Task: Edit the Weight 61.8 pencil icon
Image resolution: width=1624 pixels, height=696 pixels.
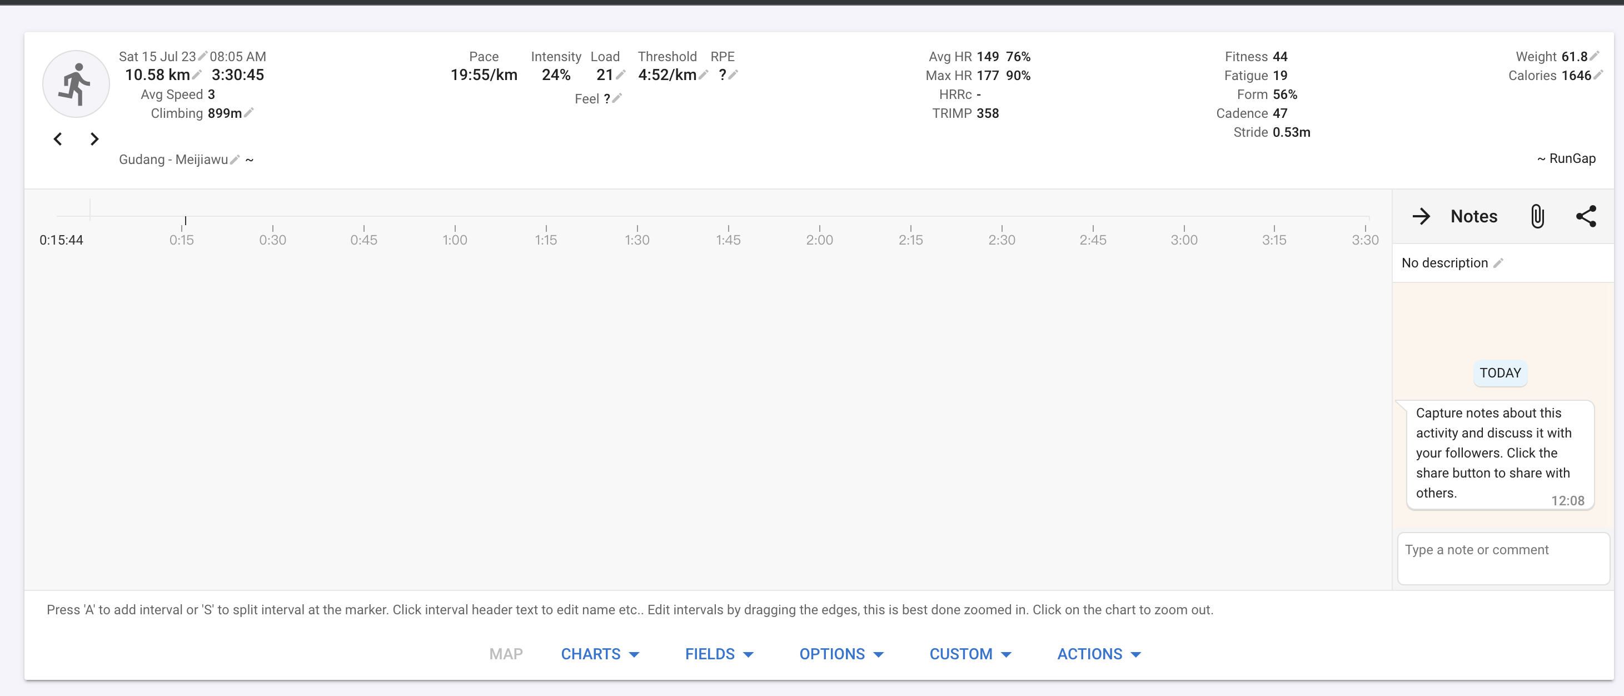Action: pos(1595,56)
